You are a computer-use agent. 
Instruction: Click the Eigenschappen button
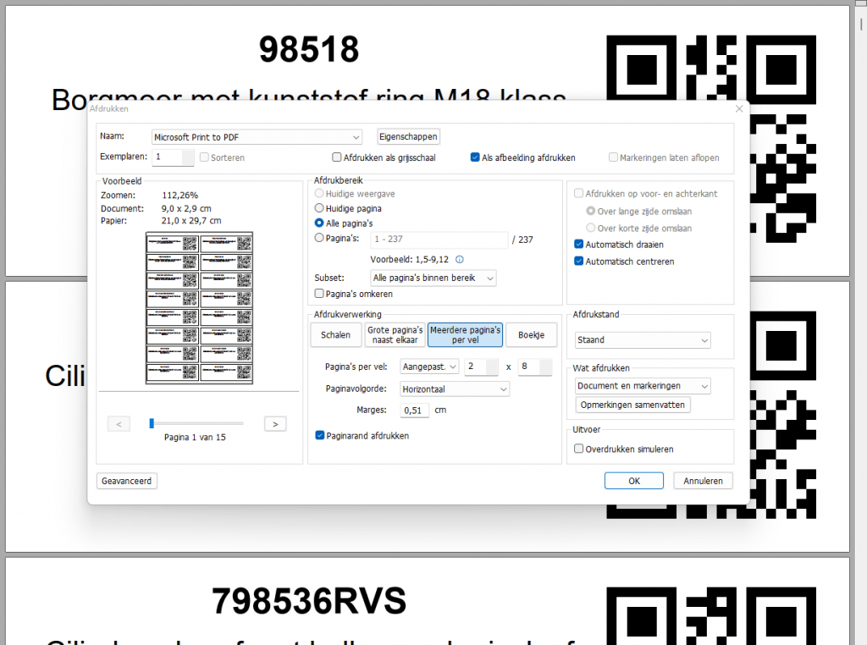click(x=408, y=136)
